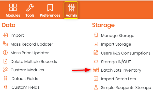Select the Default Fields entry
This screenshot has width=153, height=93.
25,78
